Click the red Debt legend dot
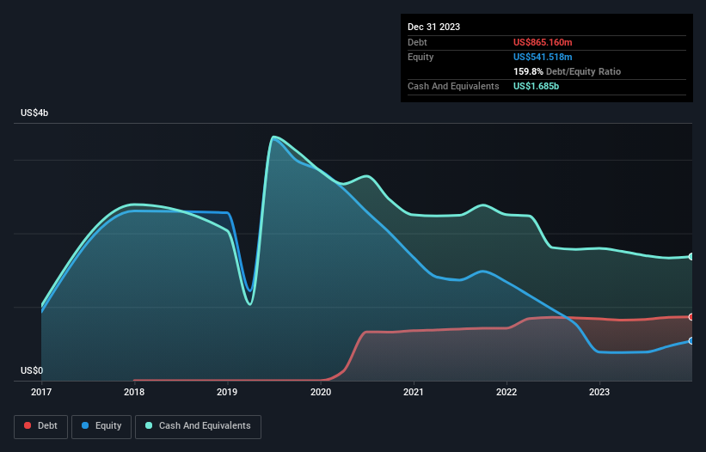The width and height of the screenshot is (706, 452). click(28, 425)
